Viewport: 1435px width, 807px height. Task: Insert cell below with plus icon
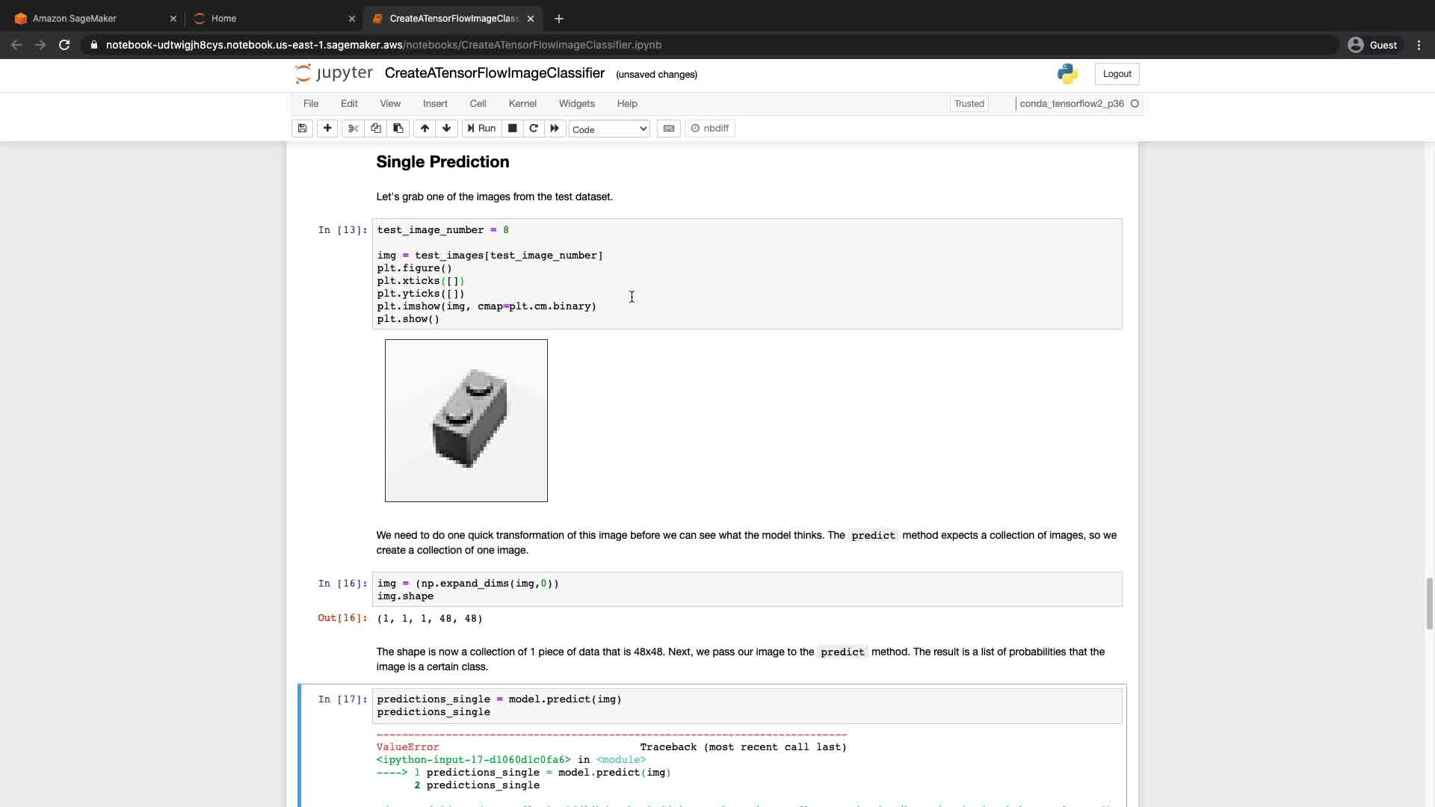pyautogui.click(x=327, y=129)
